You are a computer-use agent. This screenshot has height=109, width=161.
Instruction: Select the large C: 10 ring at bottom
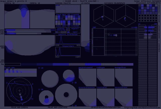(66, 95)
